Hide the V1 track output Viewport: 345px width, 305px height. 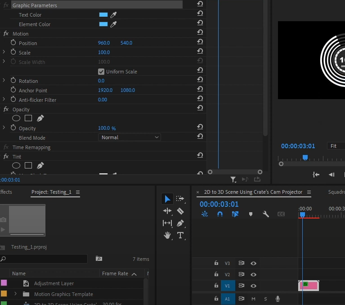(x=254, y=286)
